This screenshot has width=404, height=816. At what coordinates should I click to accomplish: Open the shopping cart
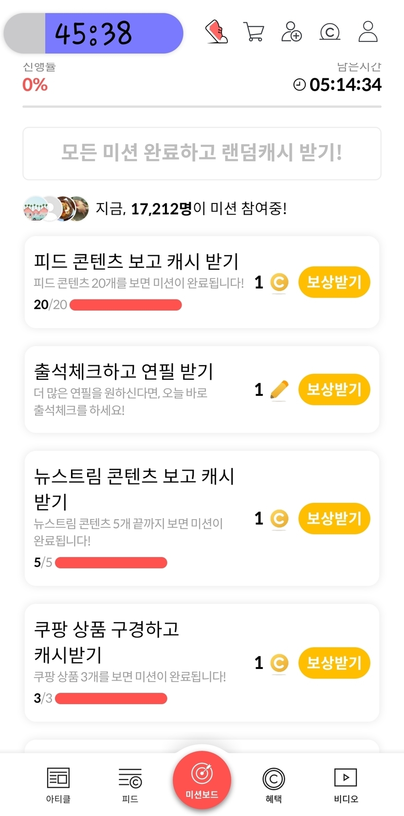pyautogui.click(x=253, y=32)
